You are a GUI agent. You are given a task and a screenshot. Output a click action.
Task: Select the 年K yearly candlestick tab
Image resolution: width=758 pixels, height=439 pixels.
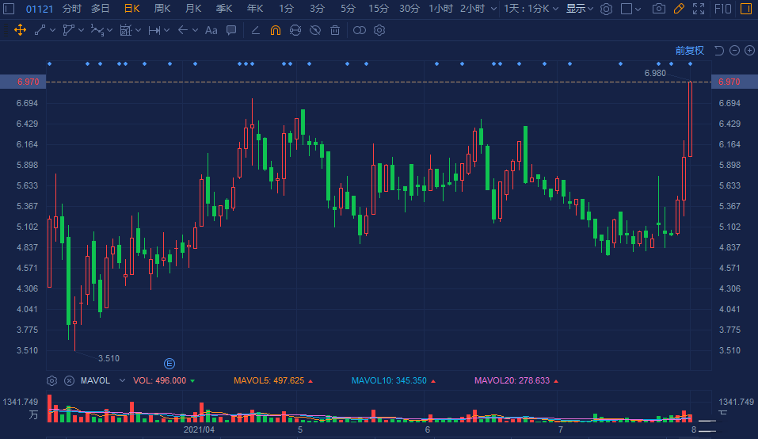point(255,9)
